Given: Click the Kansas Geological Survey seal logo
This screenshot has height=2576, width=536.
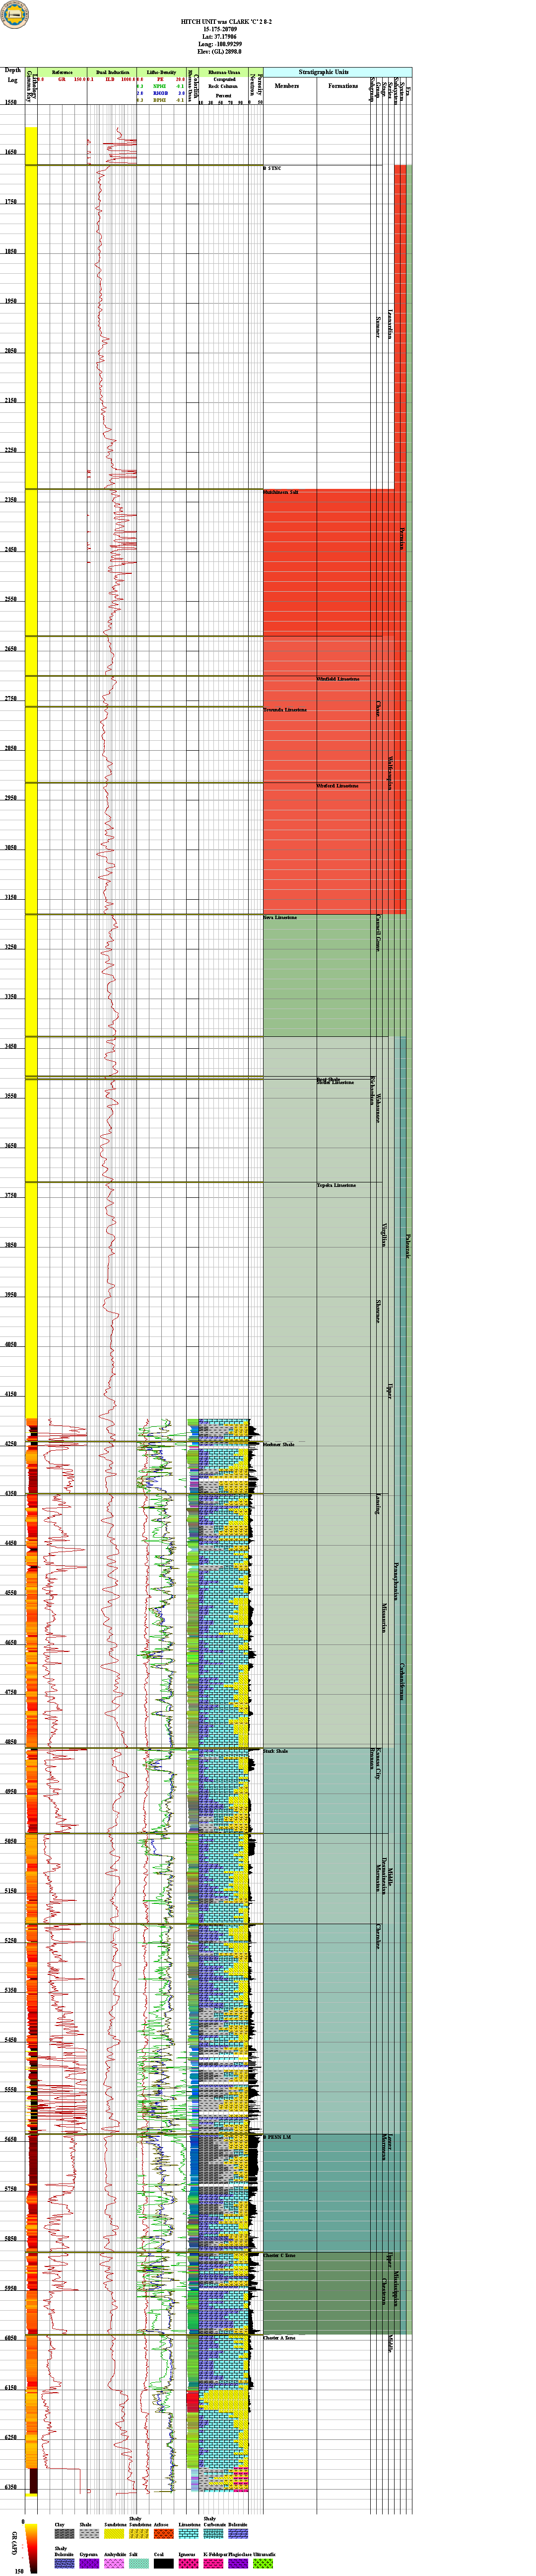Looking at the screenshot, I should pyautogui.click(x=15, y=13).
